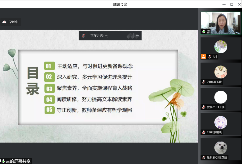Click muted mic icon beside 2101廖玉馨
Image resolution: width=242 pixels, height=164 pixels.
coord(204,82)
